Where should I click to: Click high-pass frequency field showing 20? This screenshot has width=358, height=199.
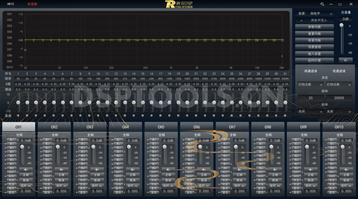[x=311, y=98]
